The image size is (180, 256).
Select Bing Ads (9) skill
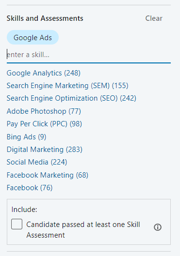pyautogui.click(x=26, y=137)
